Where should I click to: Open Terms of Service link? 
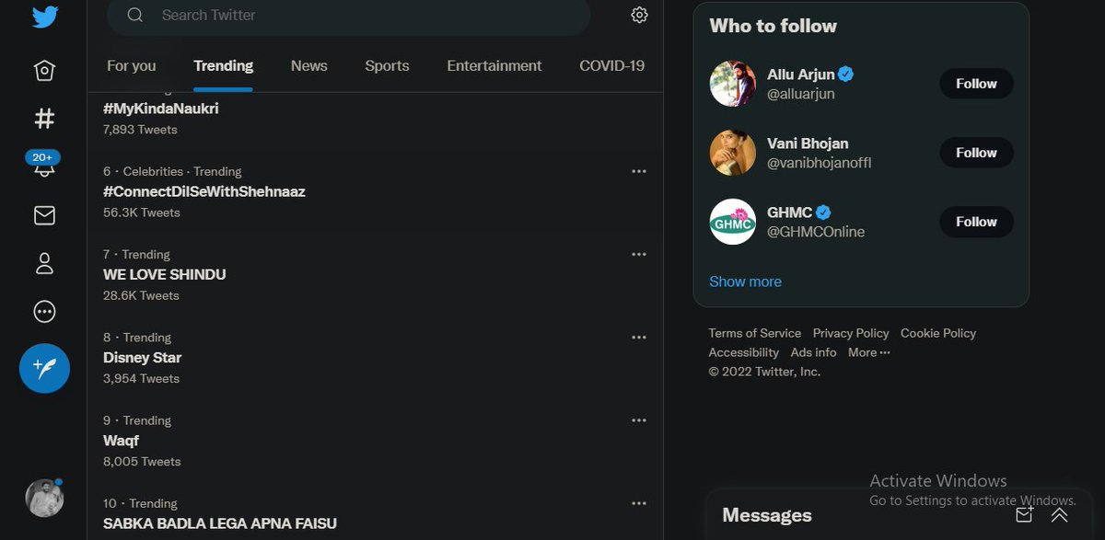(x=755, y=333)
